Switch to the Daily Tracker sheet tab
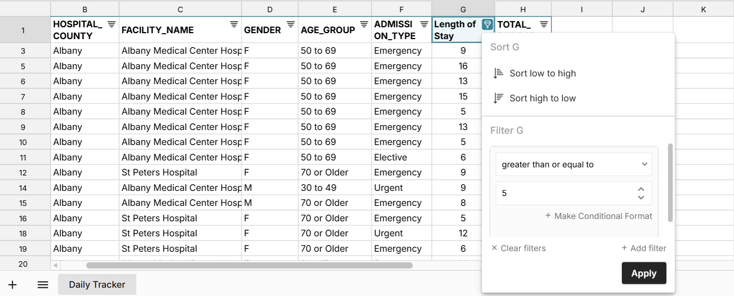 [x=97, y=285]
